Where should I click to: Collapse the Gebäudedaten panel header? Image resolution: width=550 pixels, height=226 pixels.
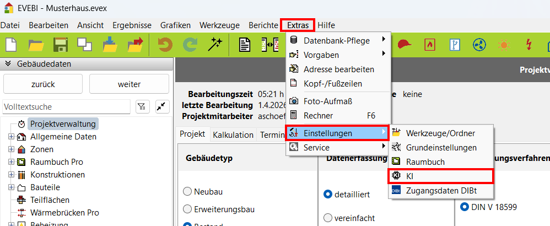(8, 64)
